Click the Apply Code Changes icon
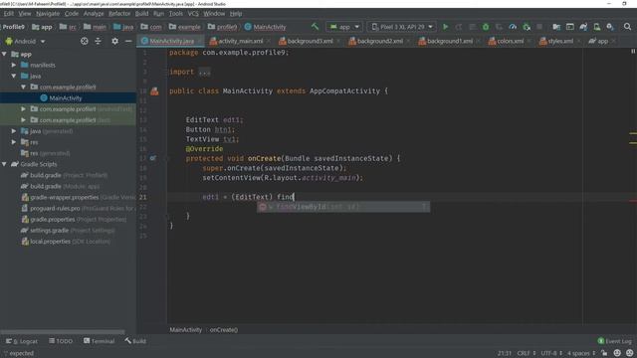 [x=472, y=27]
